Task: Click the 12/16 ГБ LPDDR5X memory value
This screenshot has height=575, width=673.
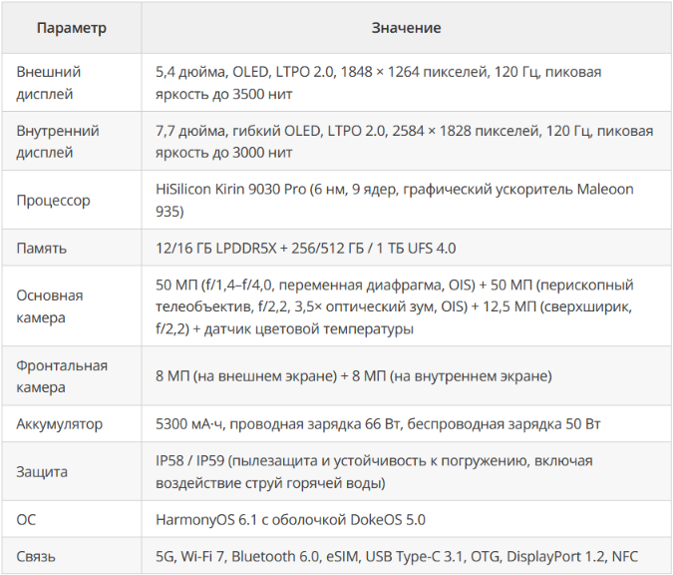Action: pyautogui.click(x=306, y=248)
